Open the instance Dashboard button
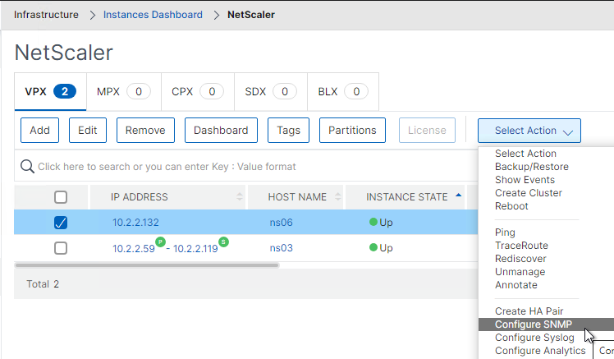Viewport: 614px width, 359px height. click(x=221, y=130)
